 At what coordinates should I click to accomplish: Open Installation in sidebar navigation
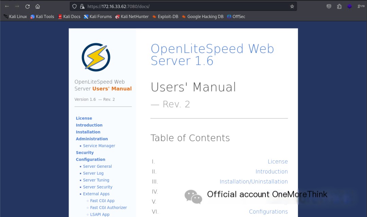(88, 132)
